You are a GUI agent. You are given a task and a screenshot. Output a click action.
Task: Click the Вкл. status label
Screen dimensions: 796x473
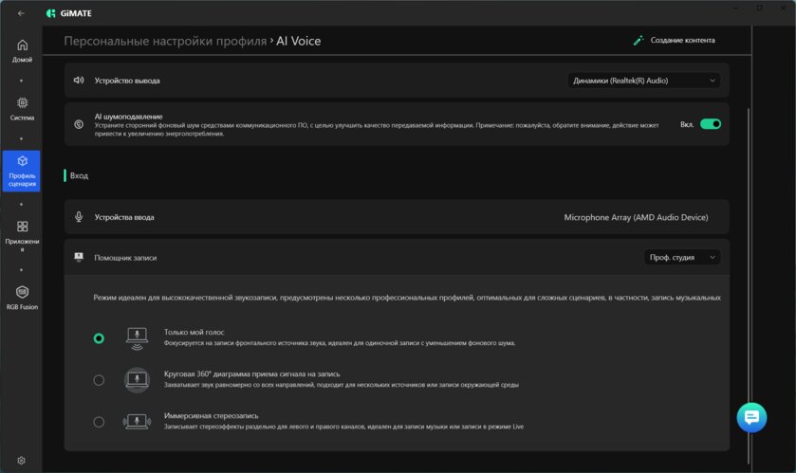click(687, 124)
